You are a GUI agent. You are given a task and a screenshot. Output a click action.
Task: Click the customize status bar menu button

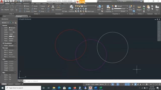coord(160,84)
